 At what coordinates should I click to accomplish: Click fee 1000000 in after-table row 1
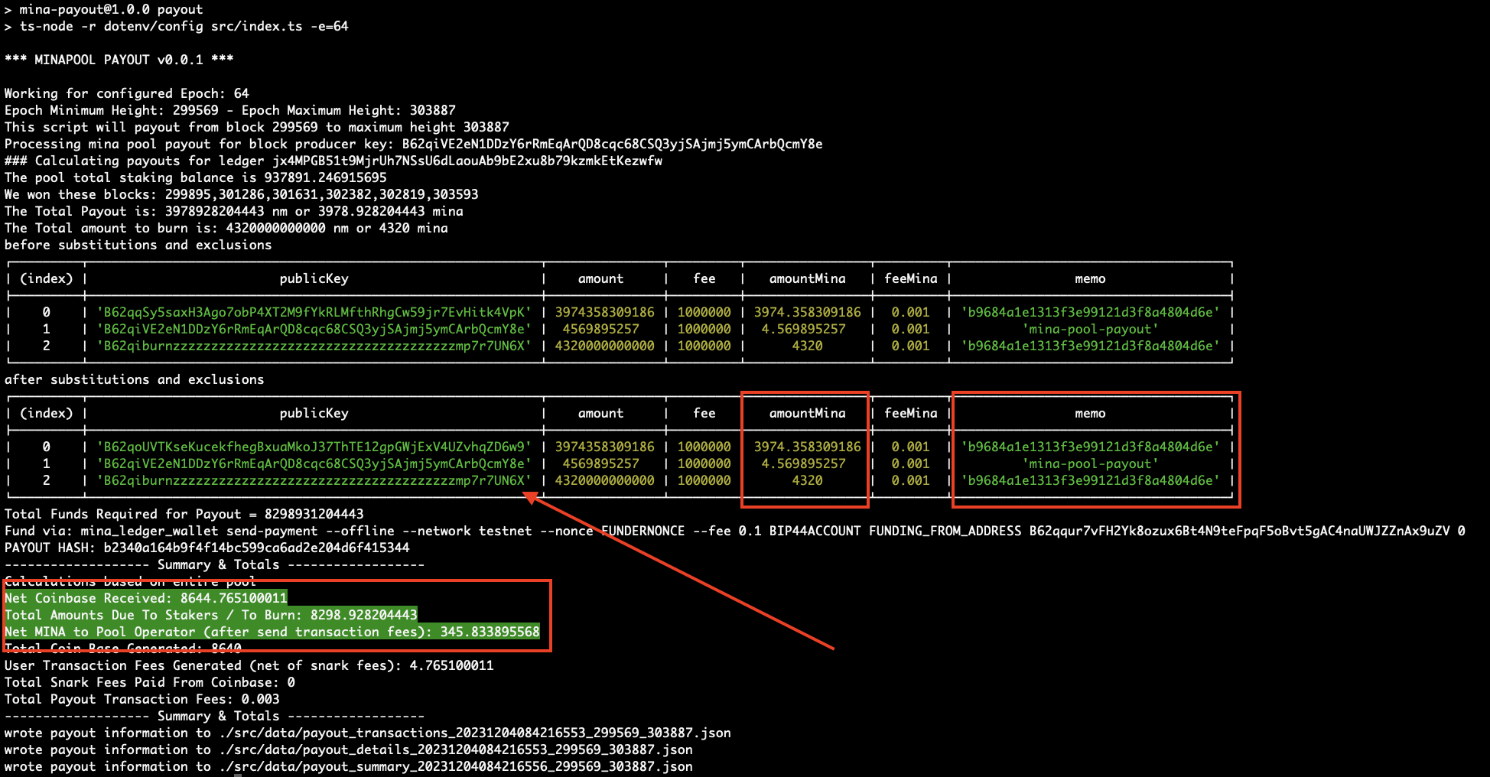[x=704, y=463]
